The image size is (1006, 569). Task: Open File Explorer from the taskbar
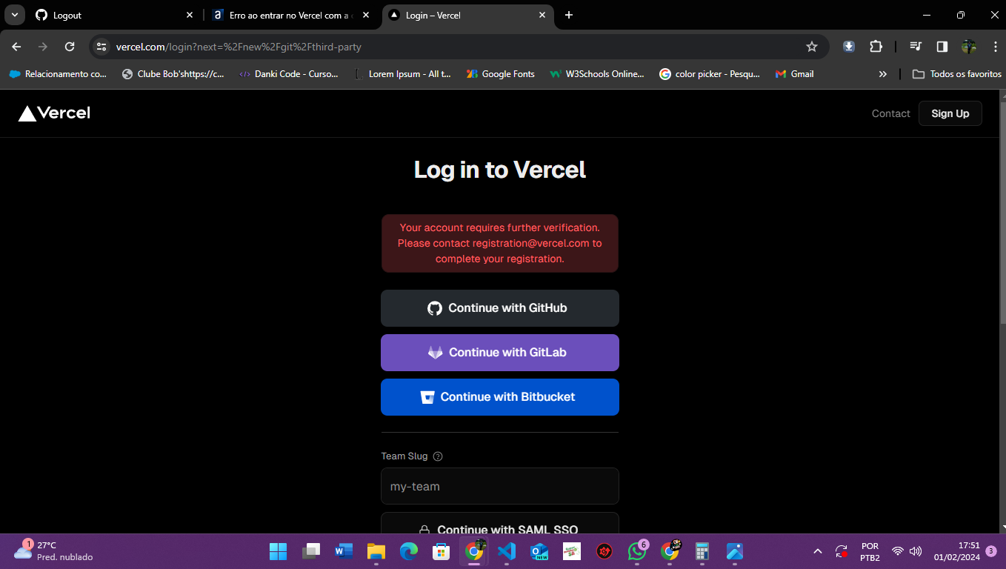376,551
